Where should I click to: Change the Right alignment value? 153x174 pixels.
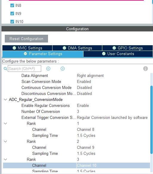pyautogui.click(x=90, y=75)
